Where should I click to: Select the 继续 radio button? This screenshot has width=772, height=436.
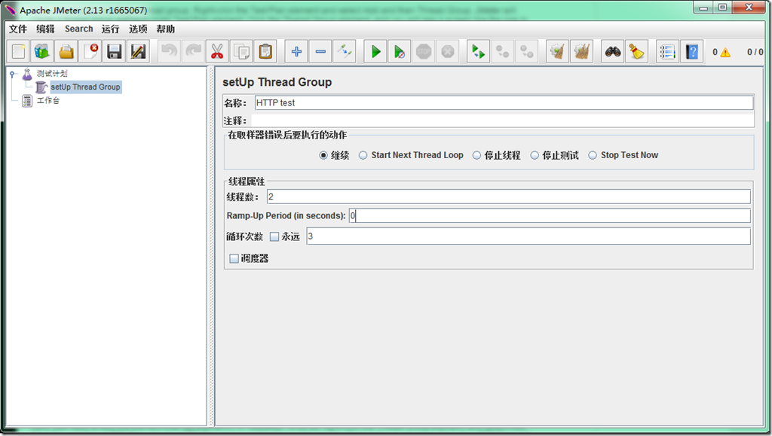click(323, 155)
